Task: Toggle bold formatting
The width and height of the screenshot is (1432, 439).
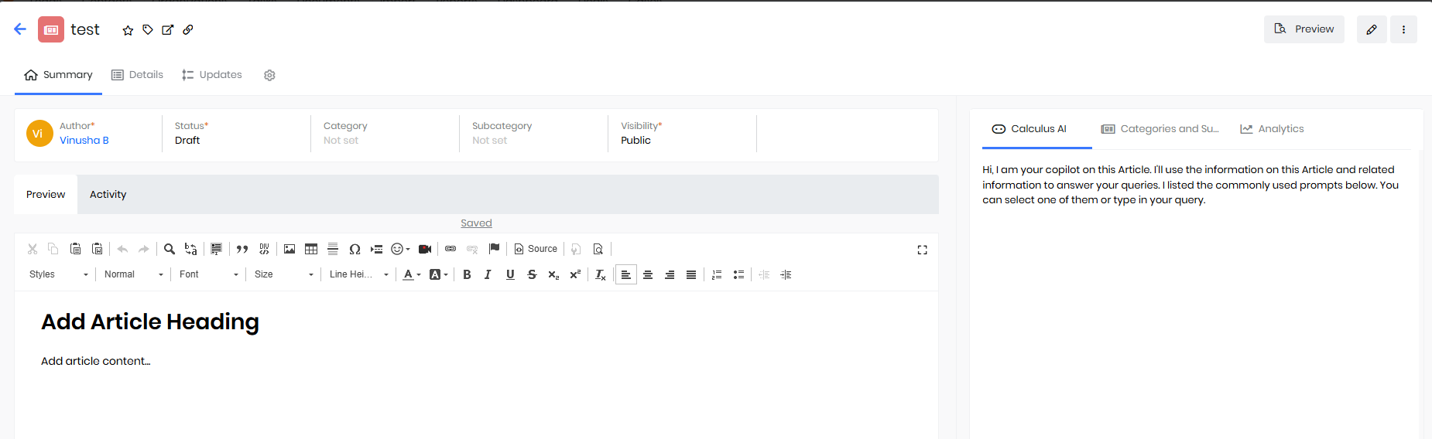Action: (x=467, y=274)
